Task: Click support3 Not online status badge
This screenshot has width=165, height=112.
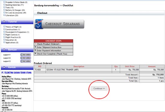Action: coord(26,61)
